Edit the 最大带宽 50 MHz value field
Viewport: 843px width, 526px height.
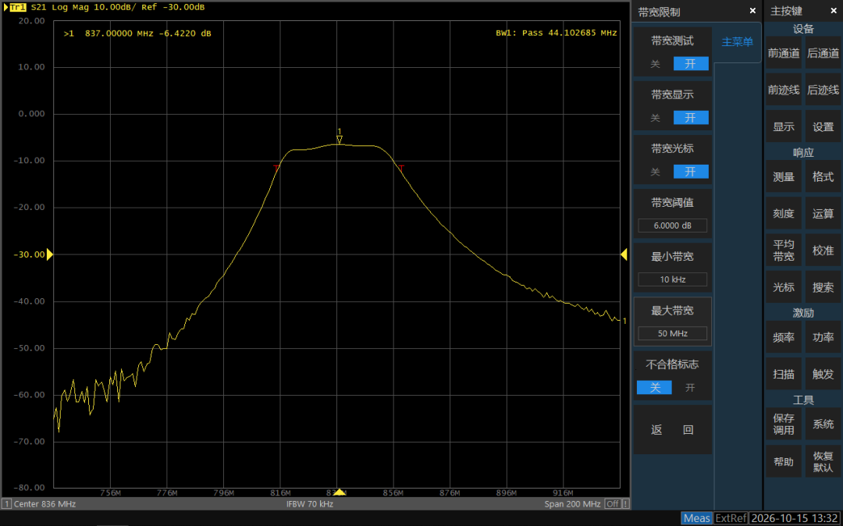point(672,333)
